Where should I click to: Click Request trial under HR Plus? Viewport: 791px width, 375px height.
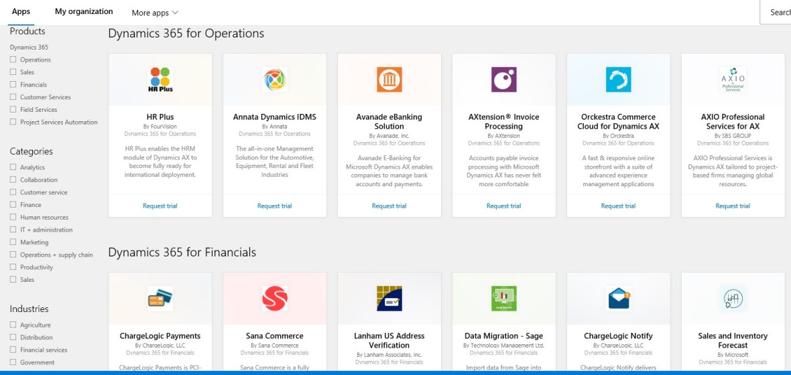(x=160, y=206)
